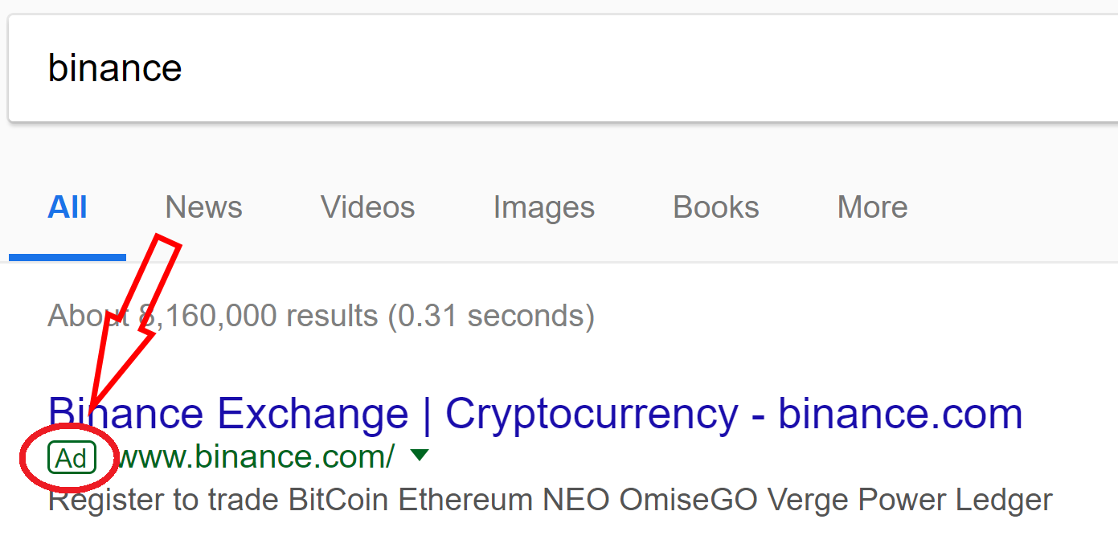This screenshot has height=552, width=1118.
Task: Select the All results tab
Action: coord(68,207)
